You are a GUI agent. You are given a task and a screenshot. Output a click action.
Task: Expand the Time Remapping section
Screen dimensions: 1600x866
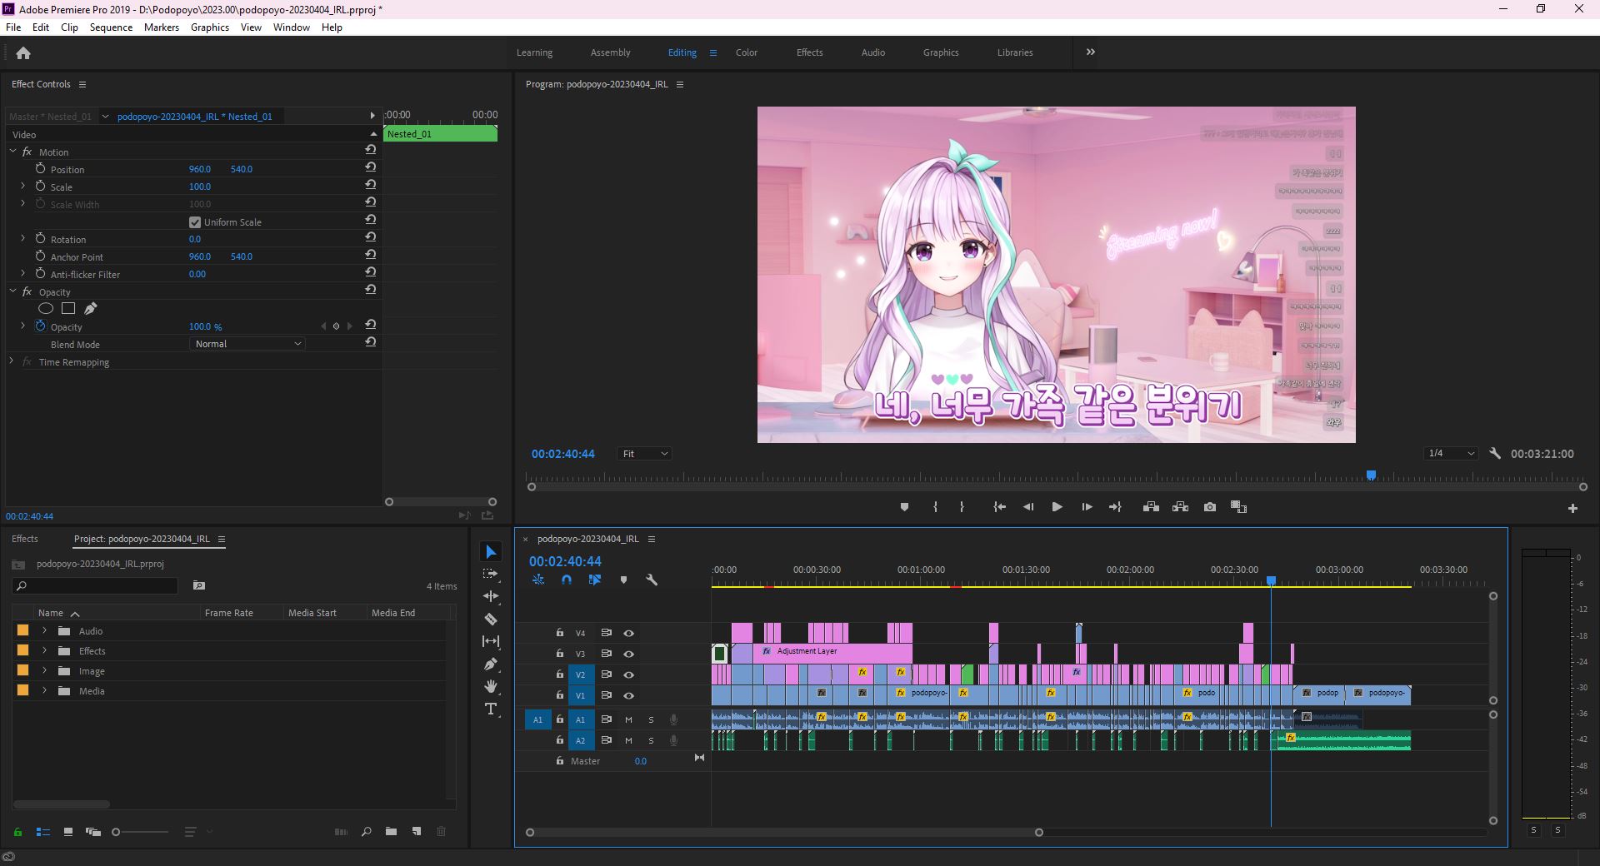pos(12,361)
